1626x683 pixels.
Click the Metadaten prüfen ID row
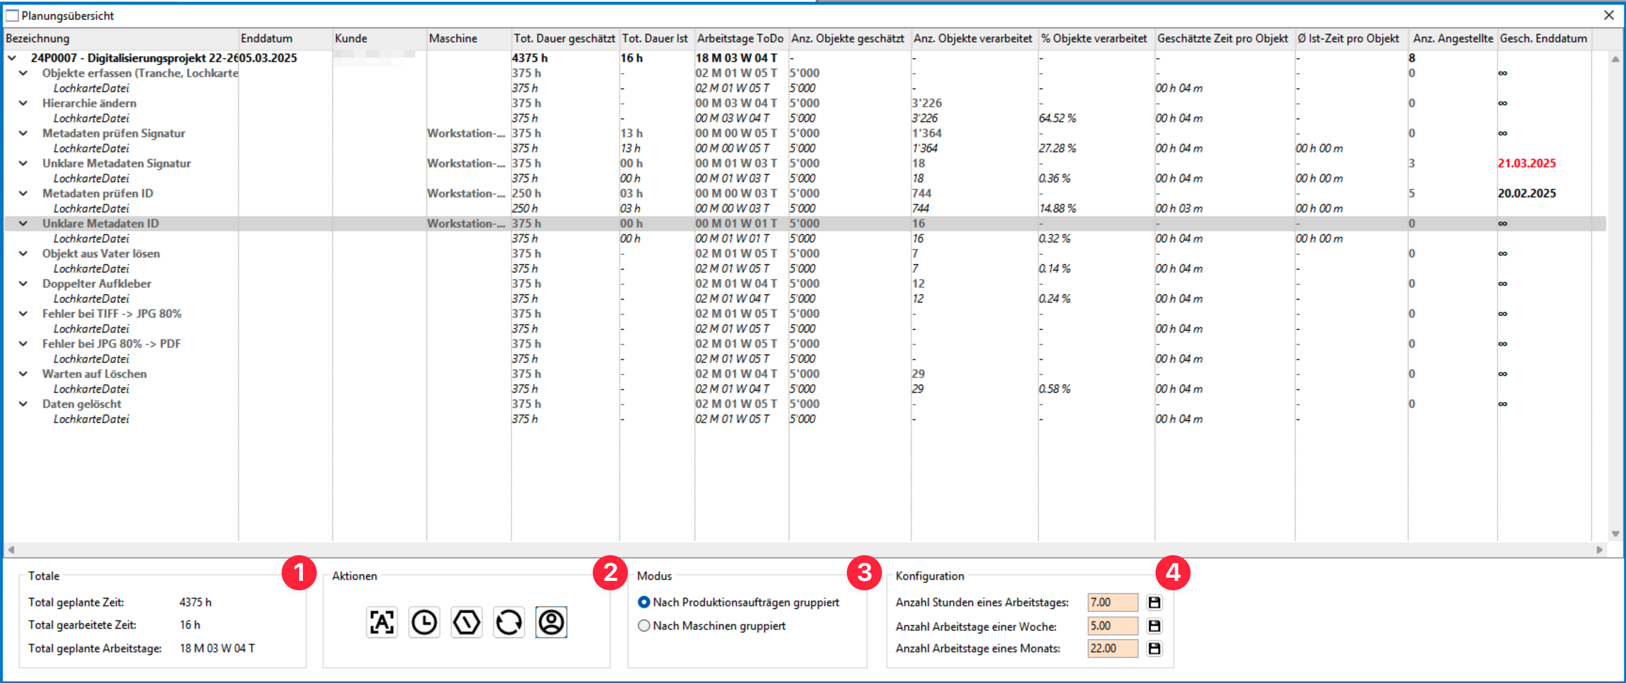tap(98, 194)
